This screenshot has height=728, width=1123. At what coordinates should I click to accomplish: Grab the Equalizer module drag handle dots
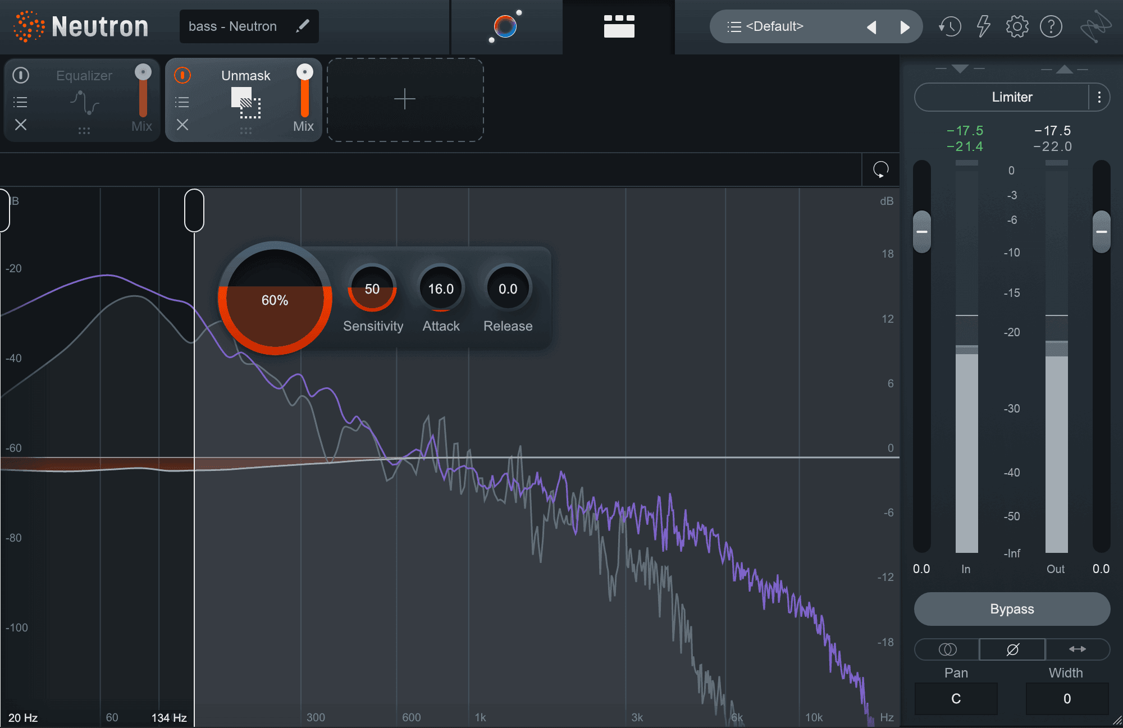click(x=84, y=131)
